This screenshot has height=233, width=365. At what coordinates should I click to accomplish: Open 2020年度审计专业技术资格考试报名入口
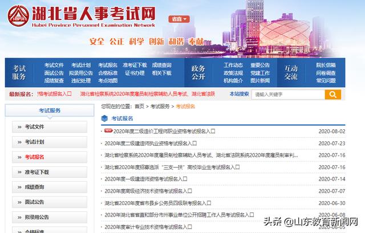point(148,227)
